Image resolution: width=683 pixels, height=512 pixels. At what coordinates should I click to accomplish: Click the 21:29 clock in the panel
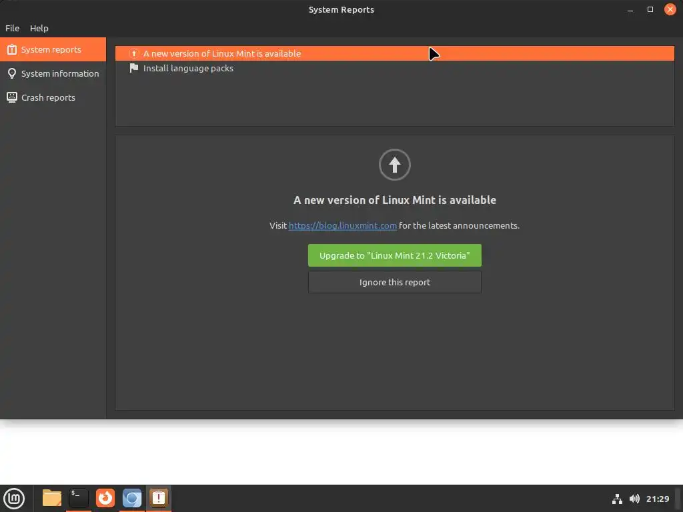tap(658, 499)
